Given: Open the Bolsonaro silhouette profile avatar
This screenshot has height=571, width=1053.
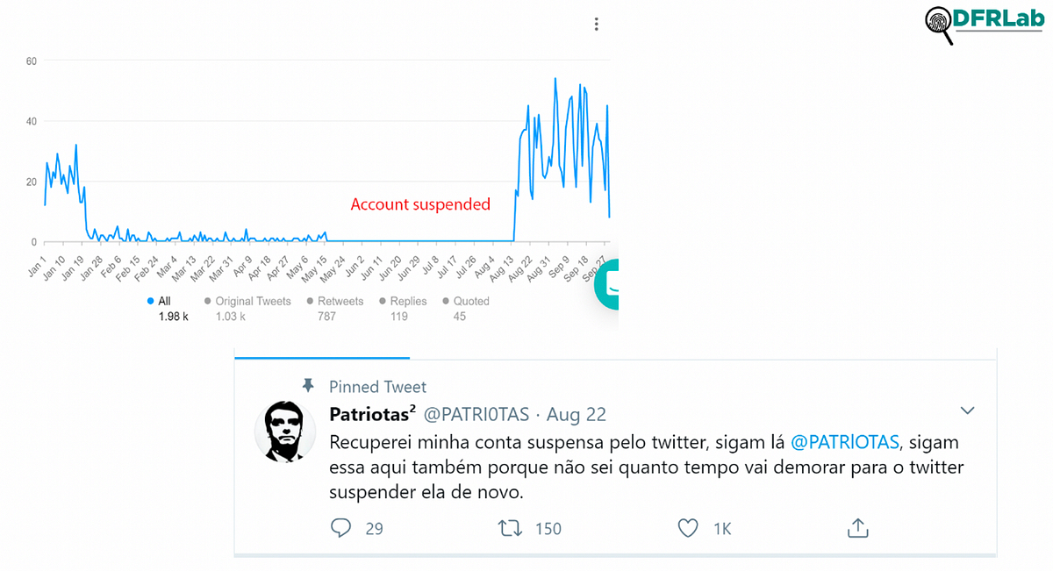Looking at the screenshot, I should pyautogui.click(x=285, y=432).
